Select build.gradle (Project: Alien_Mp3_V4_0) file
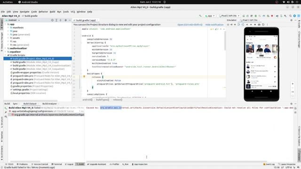Image resolution: width=301 pixels, height=169 pixels. [38, 59]
